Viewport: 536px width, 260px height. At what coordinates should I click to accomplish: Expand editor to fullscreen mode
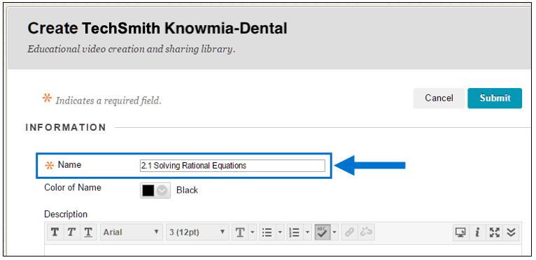coord(494,233)
